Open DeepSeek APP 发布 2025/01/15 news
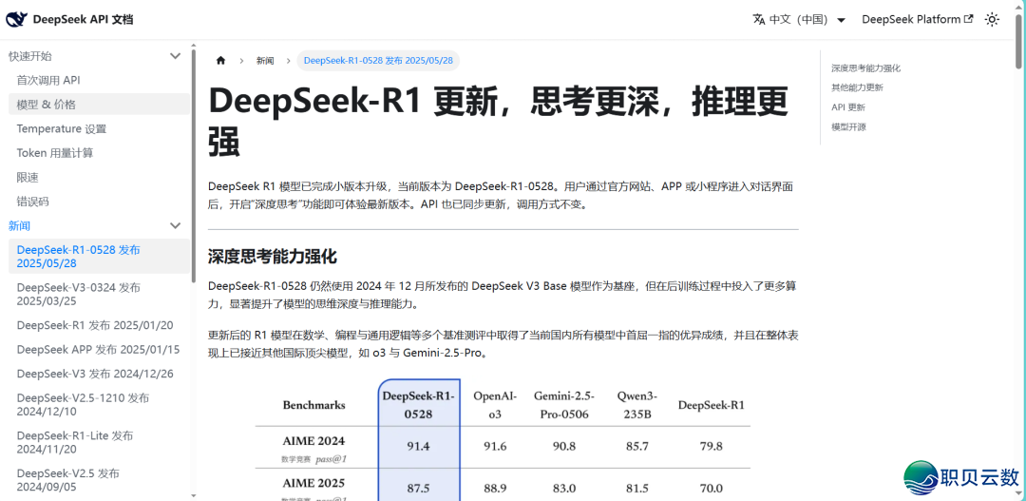 pos(100,350)
